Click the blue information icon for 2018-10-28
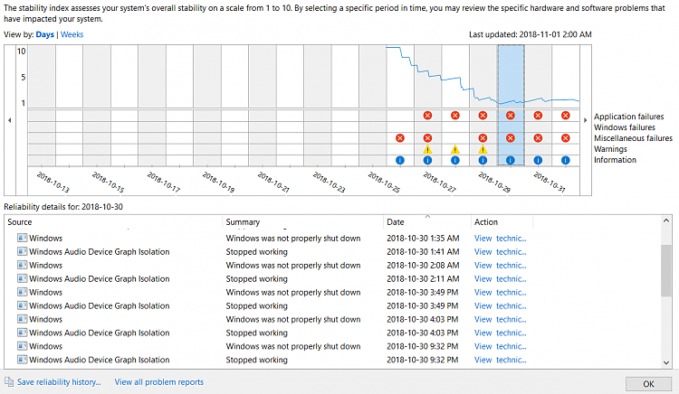 [x=455, y=160]
